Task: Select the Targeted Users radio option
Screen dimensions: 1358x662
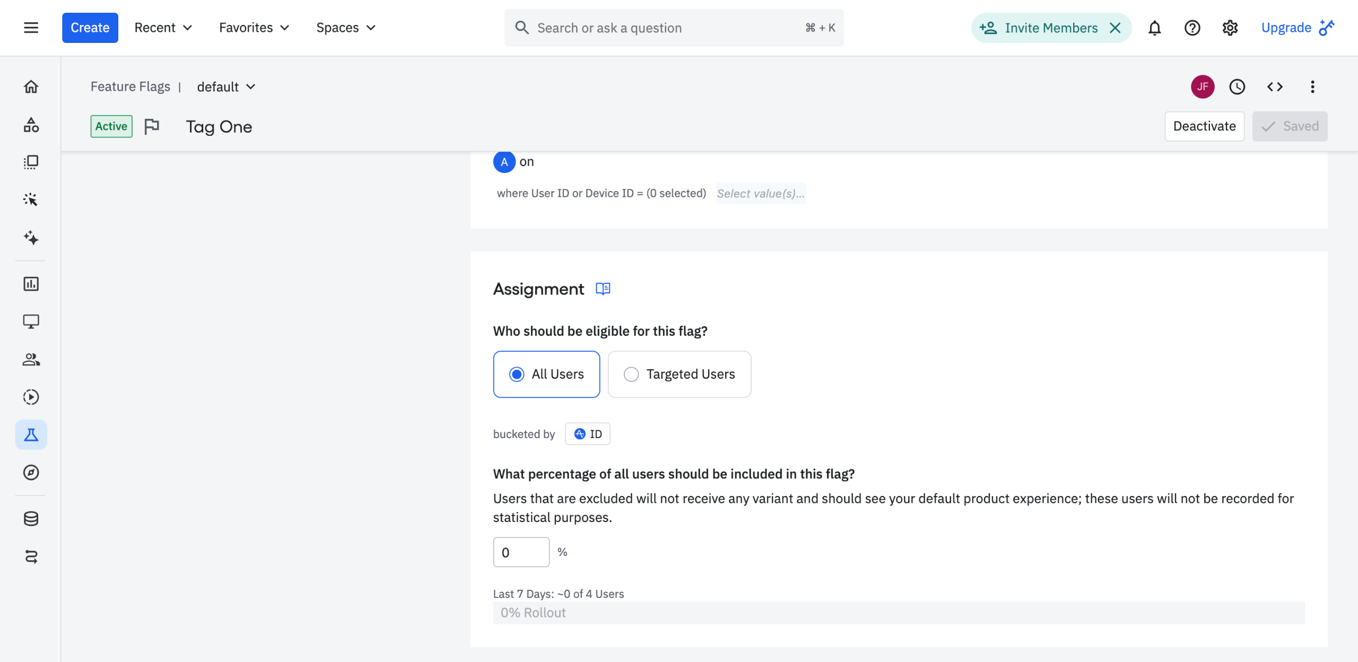Action: pos(679,374)
